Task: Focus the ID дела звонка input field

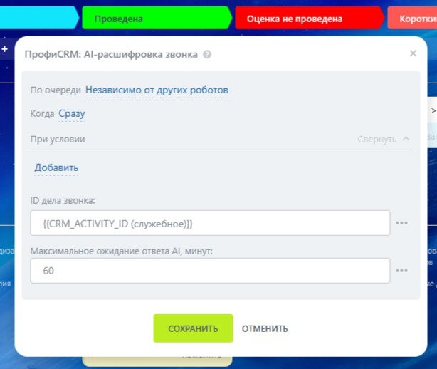Action: (x=210, y=223)
